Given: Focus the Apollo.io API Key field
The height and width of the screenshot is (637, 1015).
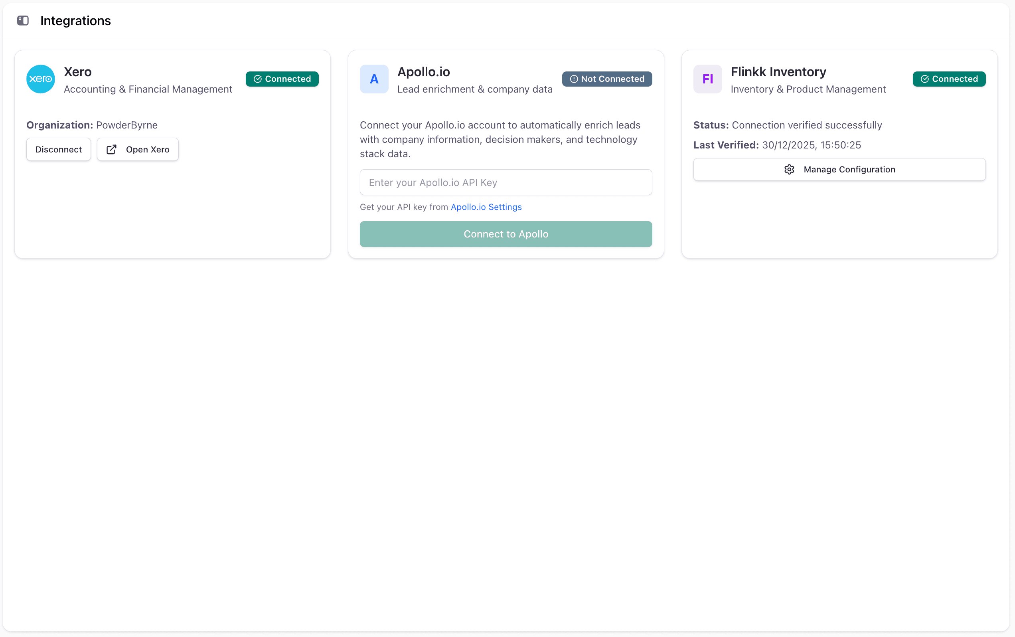Looking at the screenshot, I should coord(506,182).
